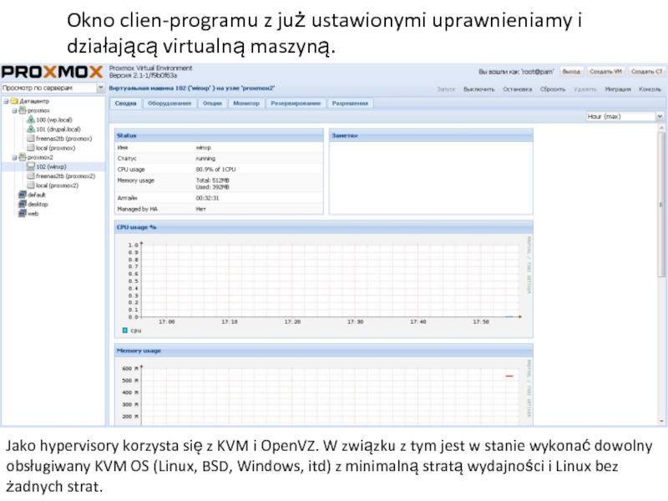Click the Status panel header
Screen dimensions: 668x501
pos(219,135)
